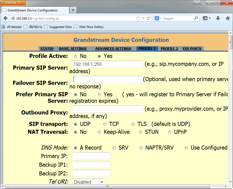Select Yes for Prefer Primary SIP Server
Screen dimensions: 233x189
[x=99, y=95]
